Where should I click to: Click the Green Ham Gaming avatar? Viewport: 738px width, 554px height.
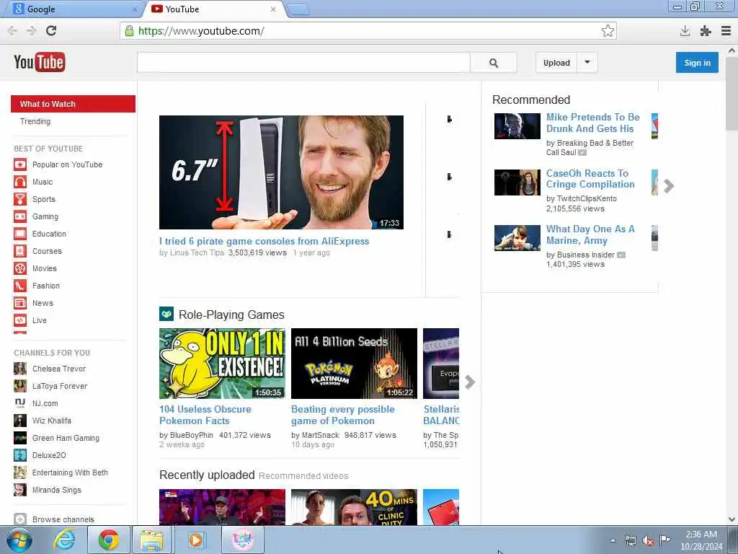(x=19, y=438)
